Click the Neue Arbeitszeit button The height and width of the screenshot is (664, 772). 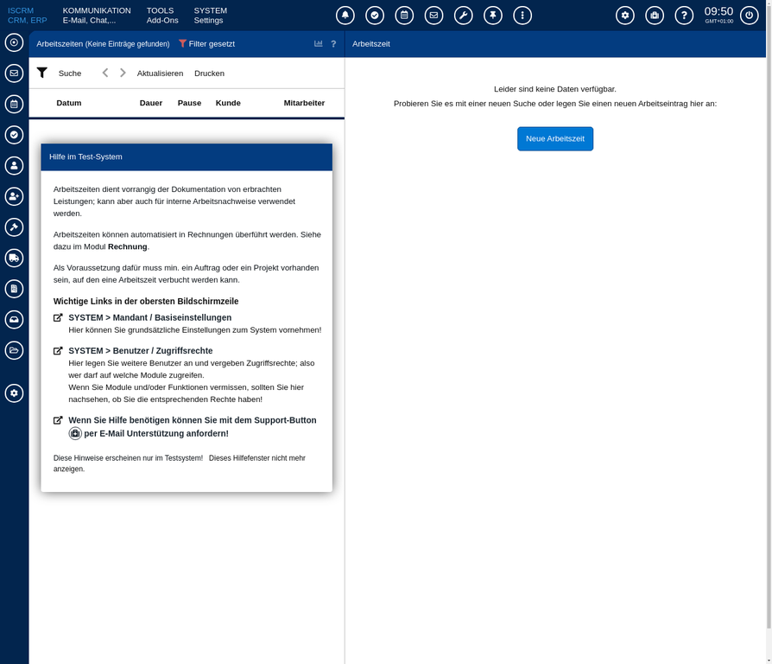(x=555, y=139)
